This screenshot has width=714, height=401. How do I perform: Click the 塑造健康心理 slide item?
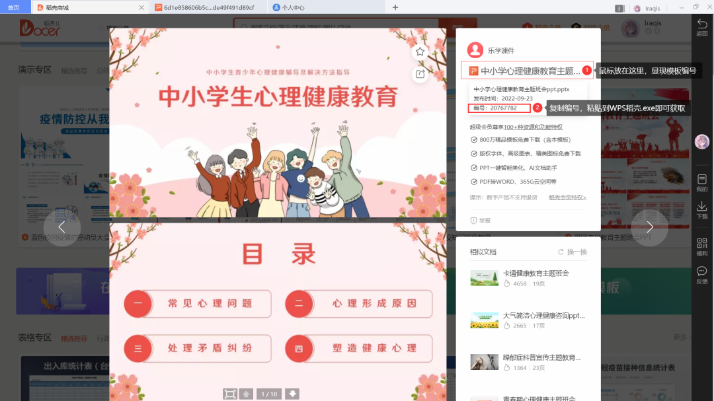(359, 349)
